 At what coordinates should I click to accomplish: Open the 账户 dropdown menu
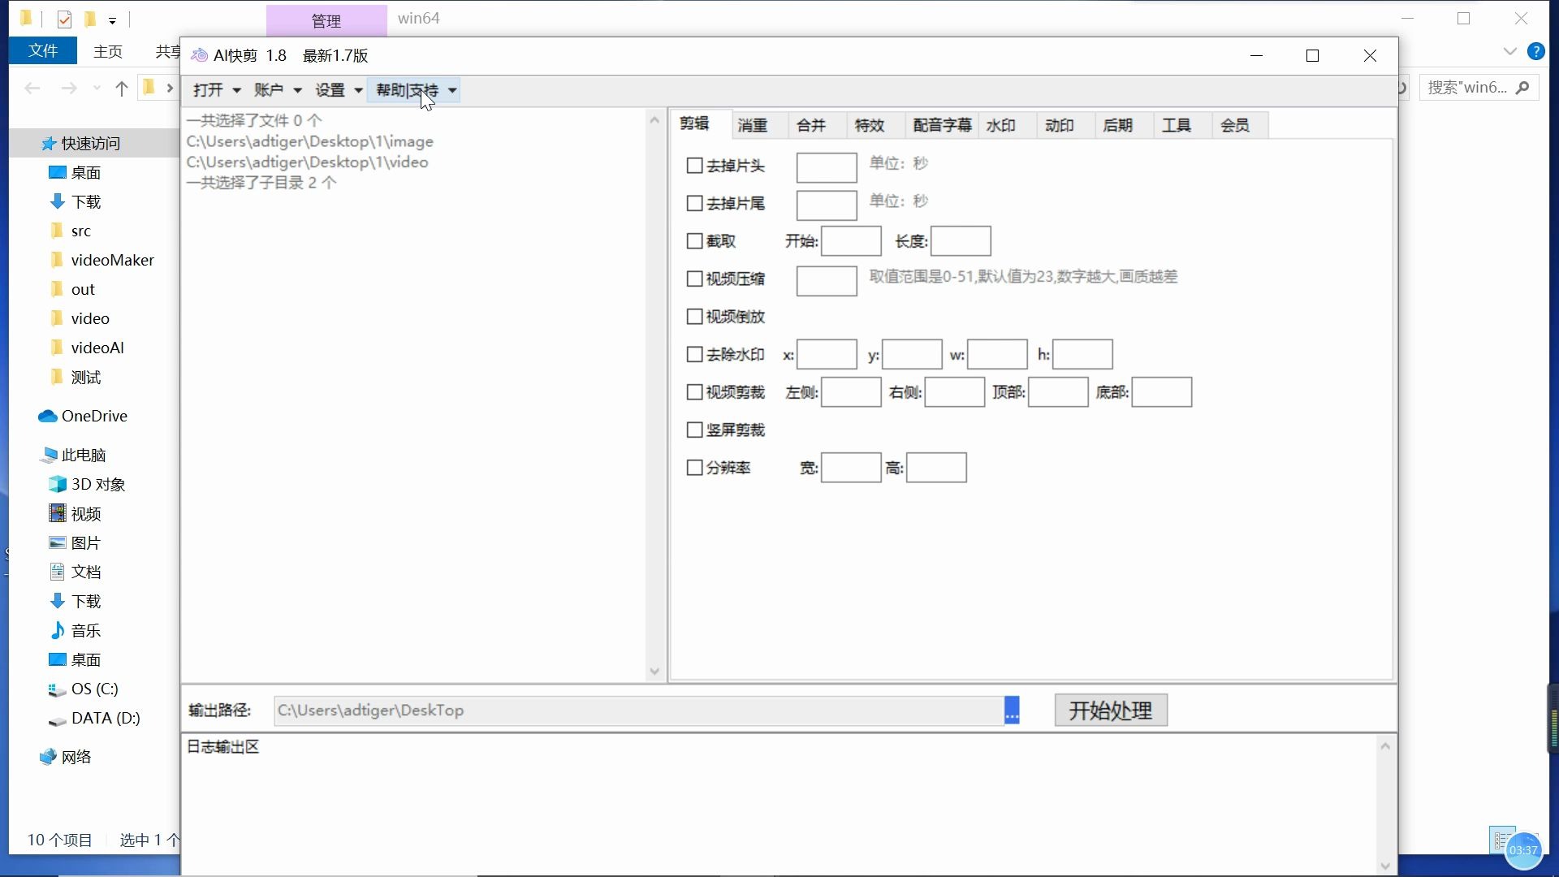277,90
